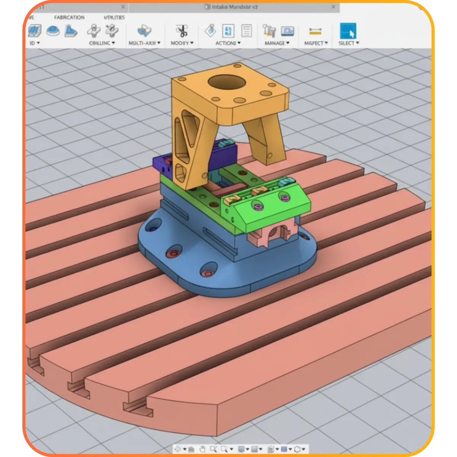Expand the Manage dropdown menu
The image size is (457, 457).
(277, 43)
